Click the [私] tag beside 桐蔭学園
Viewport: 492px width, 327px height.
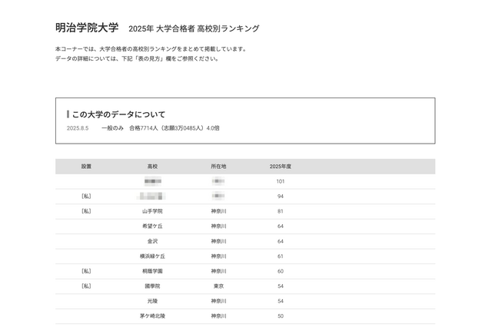pos(86,271)
